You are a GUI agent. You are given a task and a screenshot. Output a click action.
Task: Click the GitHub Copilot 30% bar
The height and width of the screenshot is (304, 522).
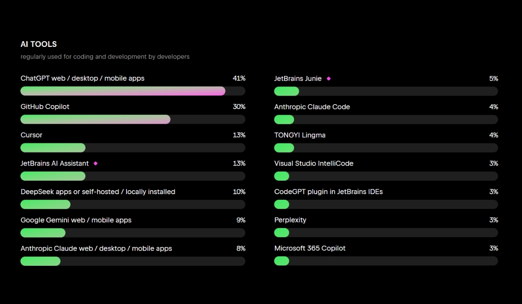tap(133, 119)
